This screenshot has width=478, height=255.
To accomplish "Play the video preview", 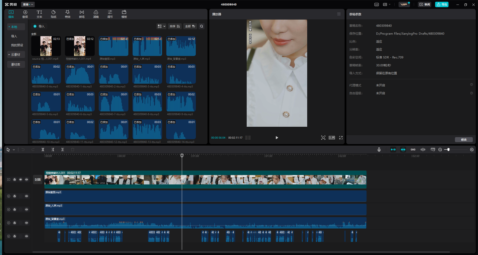I will (277, 138).
